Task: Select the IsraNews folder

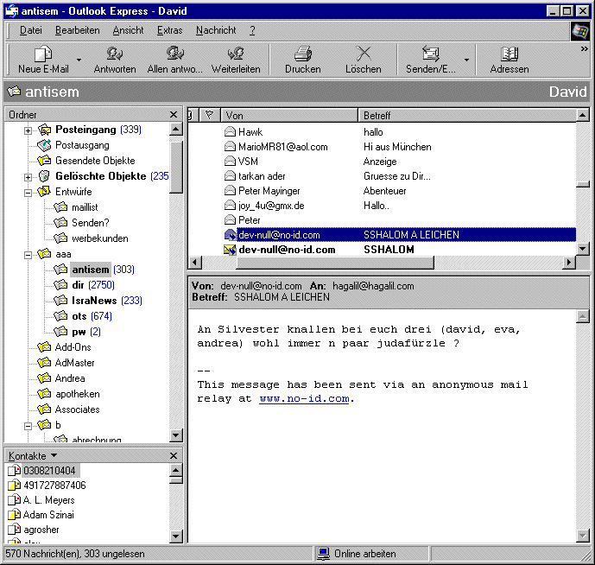Action: click(x=95, y=301)
